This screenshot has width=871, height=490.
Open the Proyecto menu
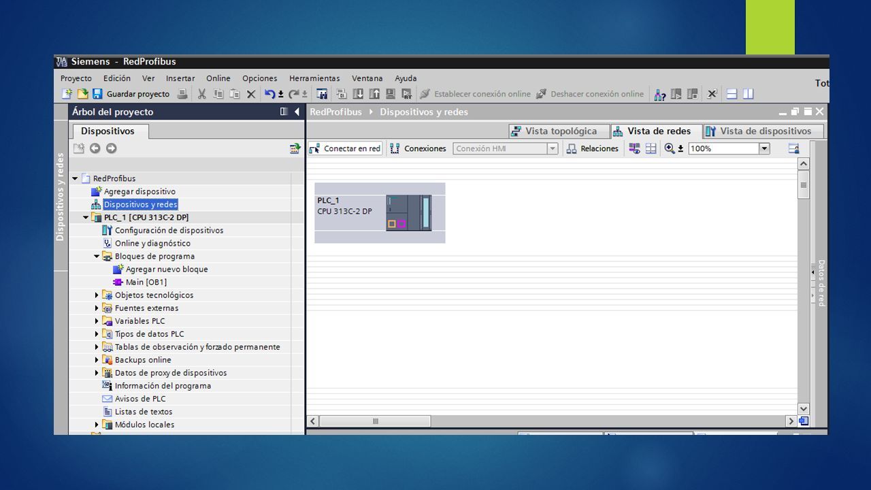click(x=76, y=78)
